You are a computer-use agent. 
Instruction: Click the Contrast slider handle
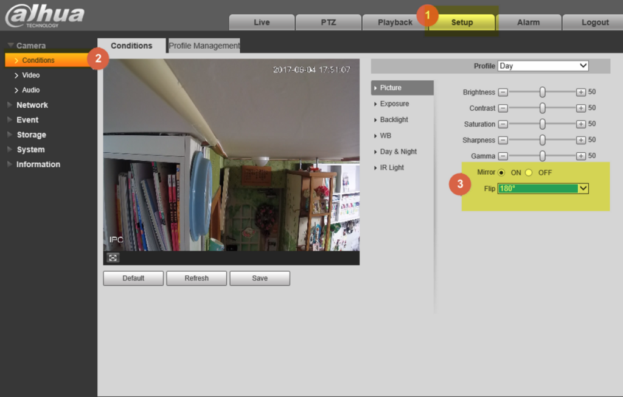(x=542, y=108)
